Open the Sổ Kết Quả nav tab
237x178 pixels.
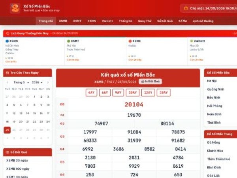[165, 21]
